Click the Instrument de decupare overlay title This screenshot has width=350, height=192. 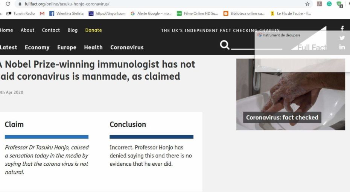coord(282,35)
